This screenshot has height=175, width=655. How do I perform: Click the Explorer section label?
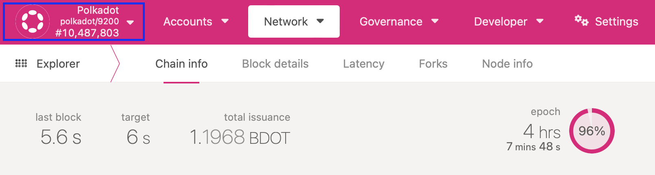[58, 64]
